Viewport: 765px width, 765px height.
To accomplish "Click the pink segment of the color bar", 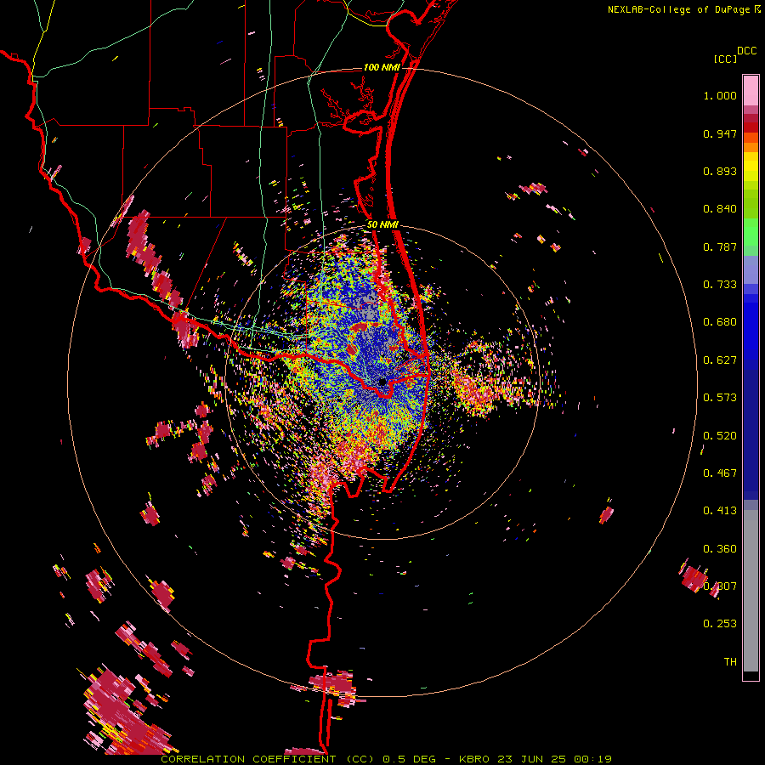I will tap(751, 90).
